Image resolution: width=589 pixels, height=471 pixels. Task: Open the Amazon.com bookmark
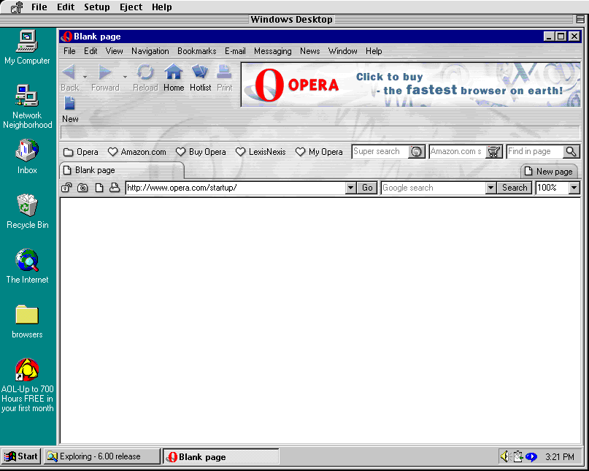[x=136, y=152]
